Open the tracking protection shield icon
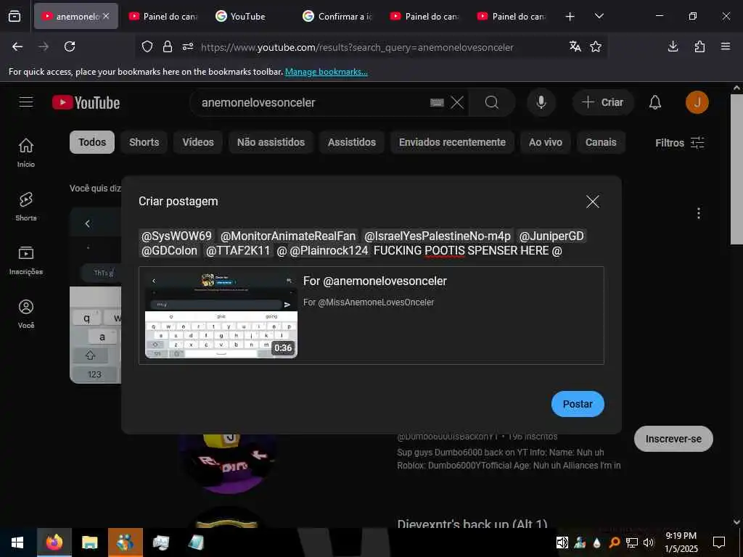743x557 pixels. pos(147,46)
